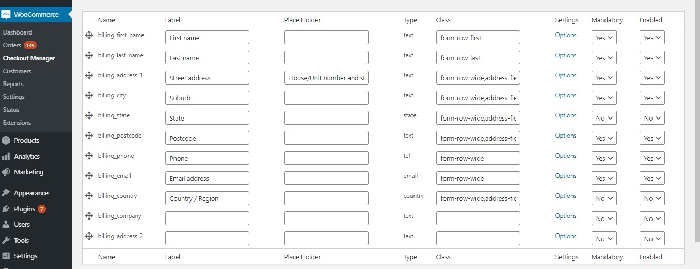Viewport: 700px width, 269px height.
Task: Open Mandatory dropdown for billing_company
Action: (604, 218)
